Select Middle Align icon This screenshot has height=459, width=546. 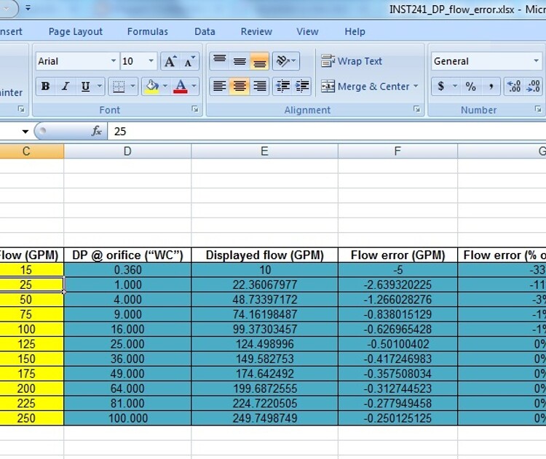tap(240, 61)
